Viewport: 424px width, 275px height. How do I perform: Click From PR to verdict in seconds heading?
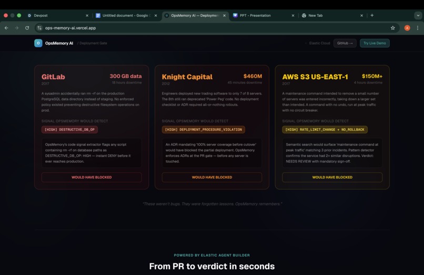point(211,267)
